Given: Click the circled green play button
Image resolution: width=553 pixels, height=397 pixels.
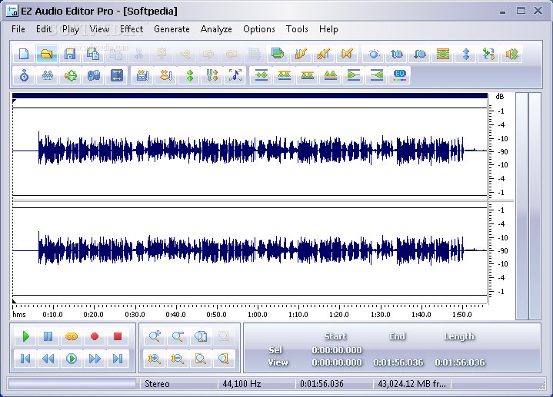Looking at the screenshot, I should pos(72,359).
